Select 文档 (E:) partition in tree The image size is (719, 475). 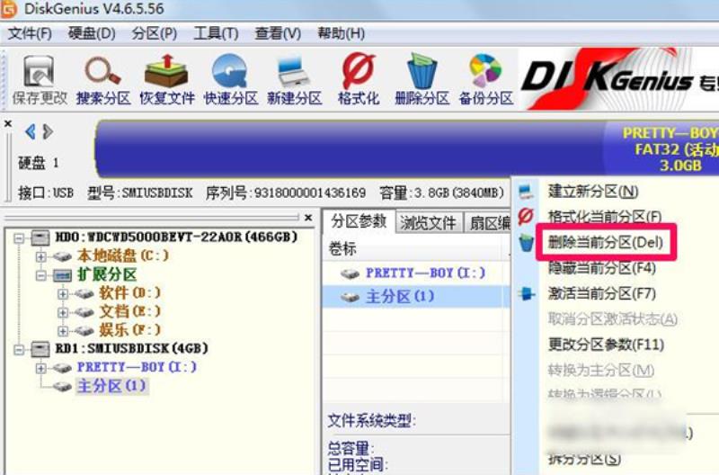click(x=129, y=311)
